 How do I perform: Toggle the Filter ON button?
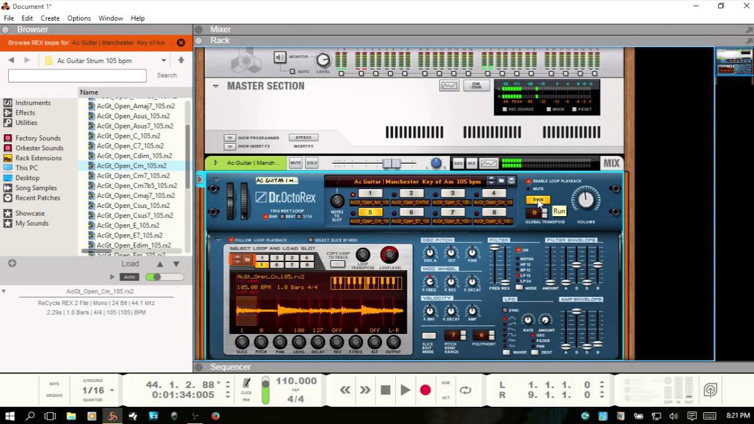click(x=518, y=250)
